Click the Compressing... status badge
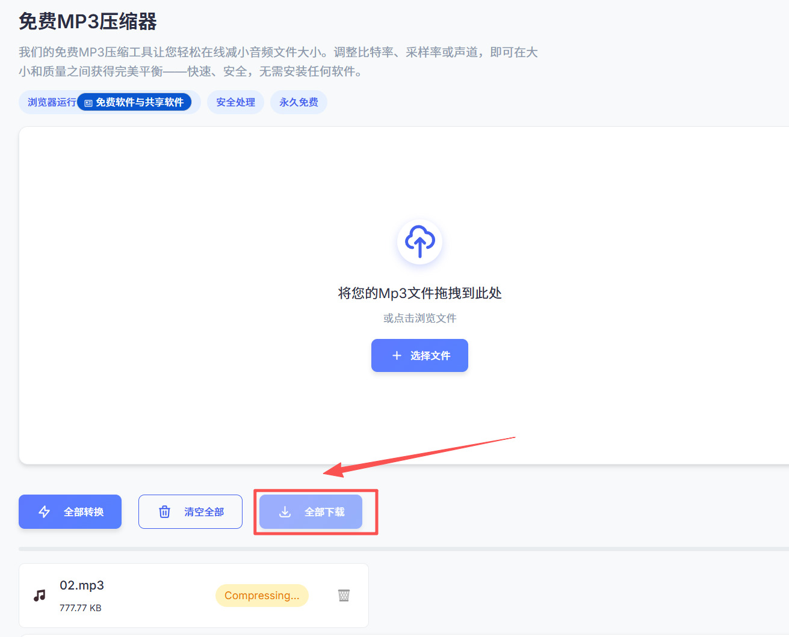The width and height of the screenshot is (789, 637). (262, 596)
